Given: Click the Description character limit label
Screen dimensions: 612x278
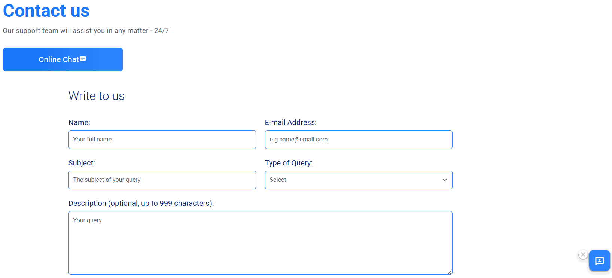Looking at the screenshot, I should pos(141,203).
